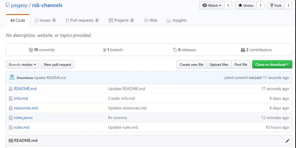The image size is (296, 148).
Task: View the 2 contributors page
Action: click(x=256, y=50)
